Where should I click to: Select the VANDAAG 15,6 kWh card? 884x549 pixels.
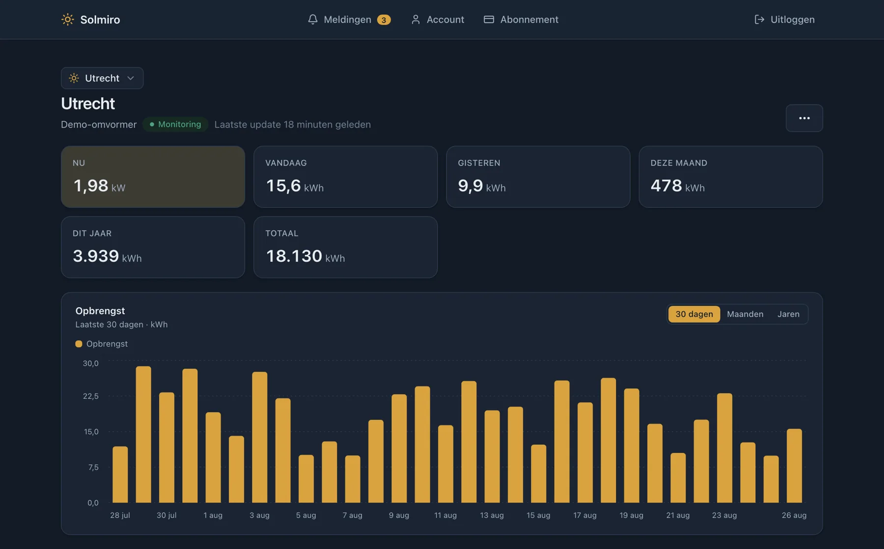click(x=345, y=177)
